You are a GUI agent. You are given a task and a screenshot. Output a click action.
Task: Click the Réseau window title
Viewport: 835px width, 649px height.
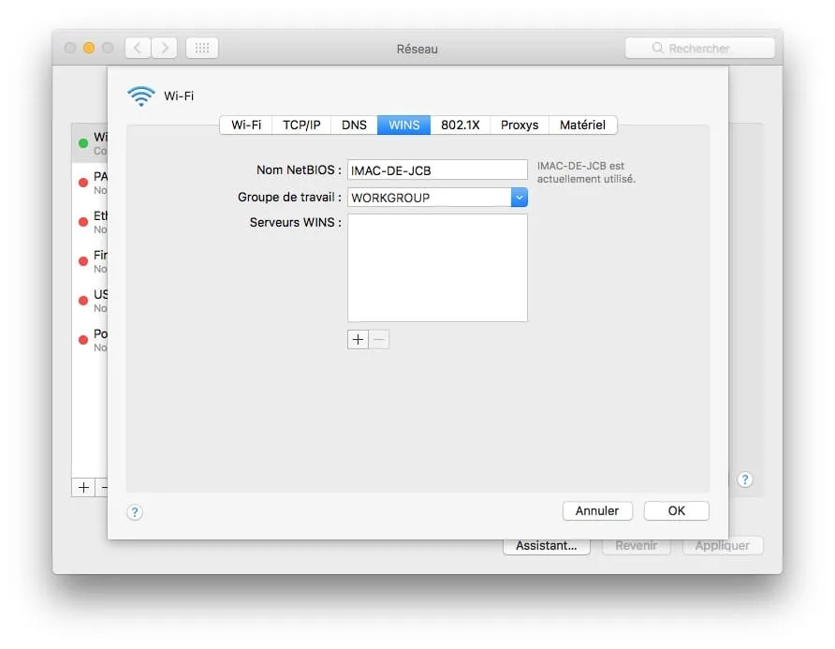(417, 49)
